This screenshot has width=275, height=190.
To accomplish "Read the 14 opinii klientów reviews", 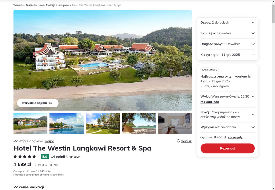I will pyautogui.click(x=65, y=157).
